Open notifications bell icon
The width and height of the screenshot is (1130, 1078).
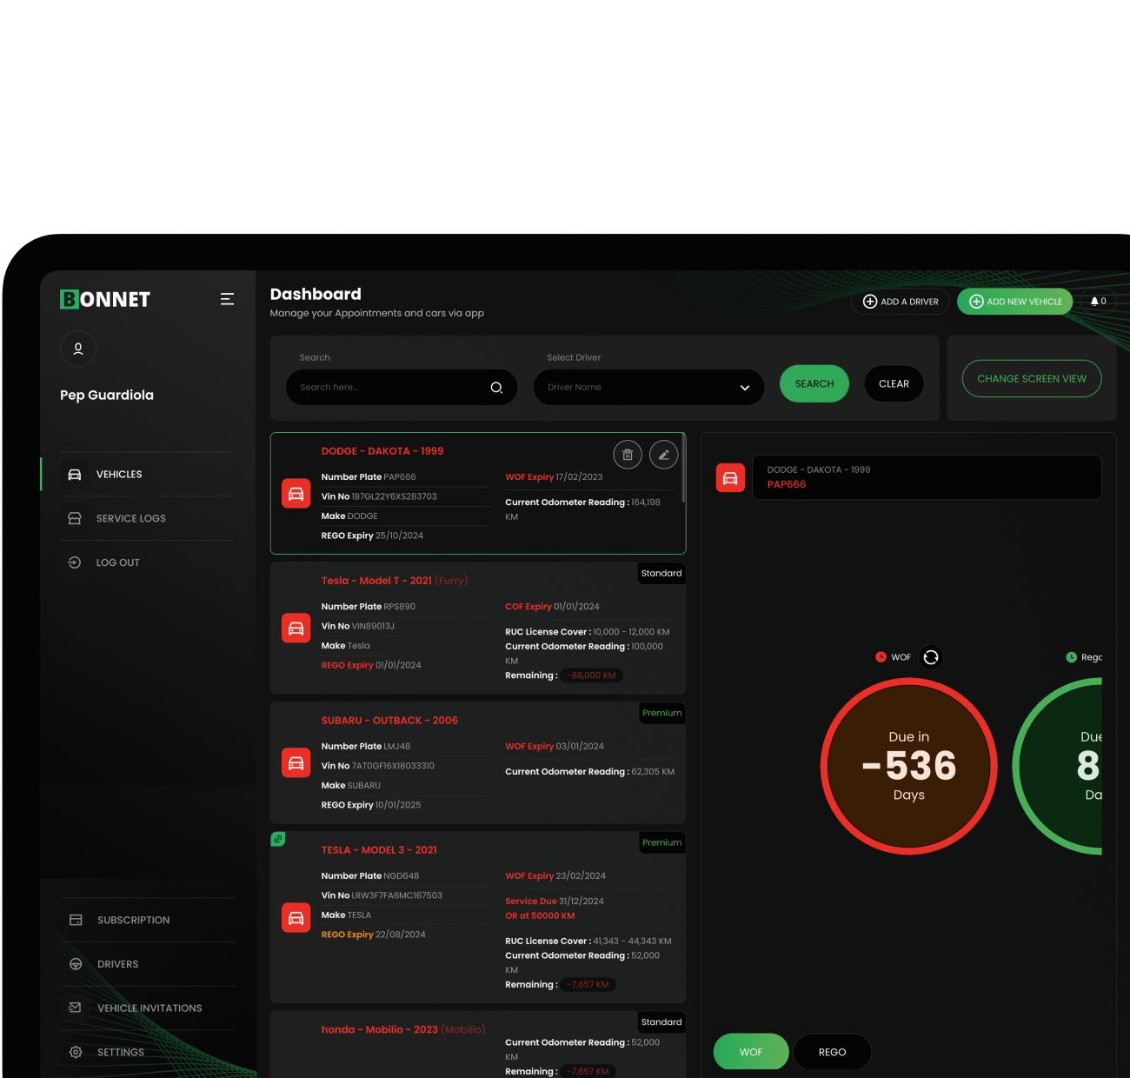pyautogui.click(x=1097, y=302)
